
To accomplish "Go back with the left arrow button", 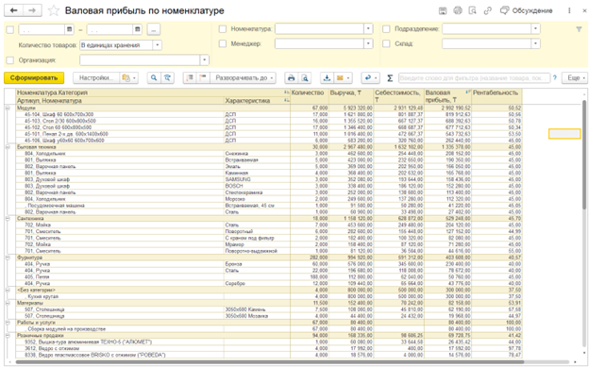I will pyautogui.click(x=13, y=10).
